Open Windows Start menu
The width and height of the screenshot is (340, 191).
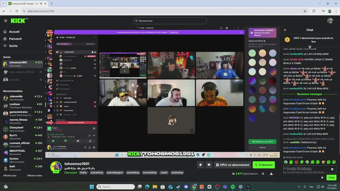(92, 187)
